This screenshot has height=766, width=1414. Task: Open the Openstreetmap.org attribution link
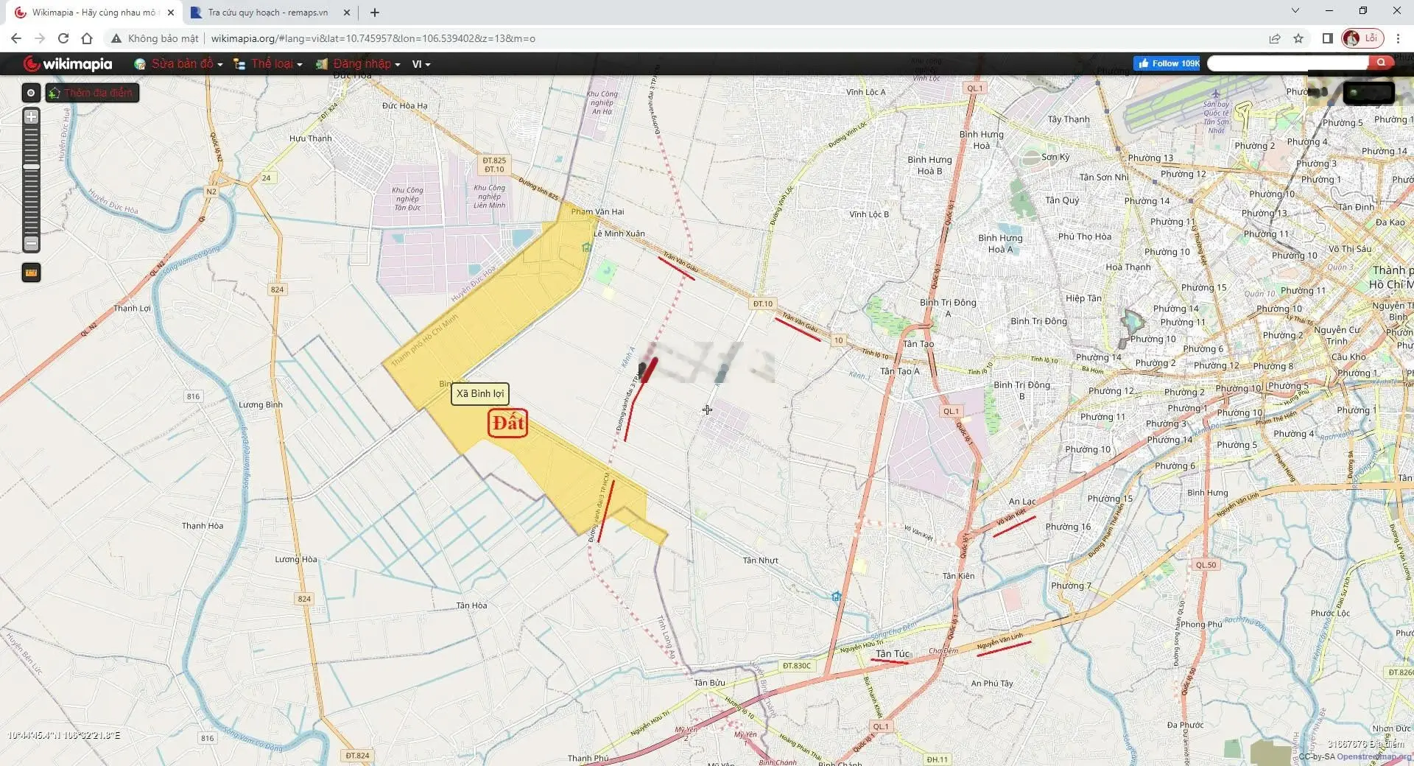[1374, 756]
